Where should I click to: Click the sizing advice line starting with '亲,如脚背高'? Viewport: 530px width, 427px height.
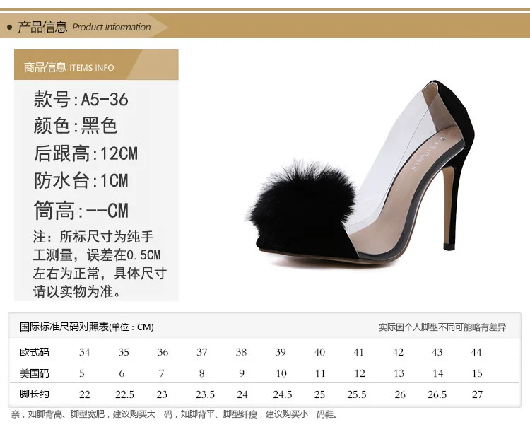pos(175,414)
